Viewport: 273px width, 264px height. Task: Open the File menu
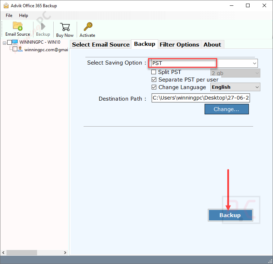point(9,16)
